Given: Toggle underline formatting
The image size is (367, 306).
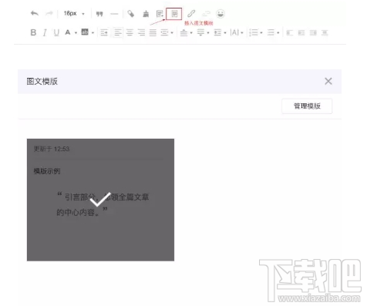Looking at the screenshot, I should pyautogui.click(x=56, y=32).
